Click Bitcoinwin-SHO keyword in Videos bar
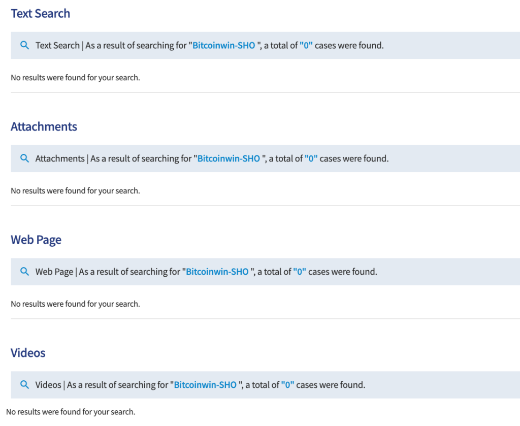The height and width of the screenshot is (426, 520). [x=205, y=385]
